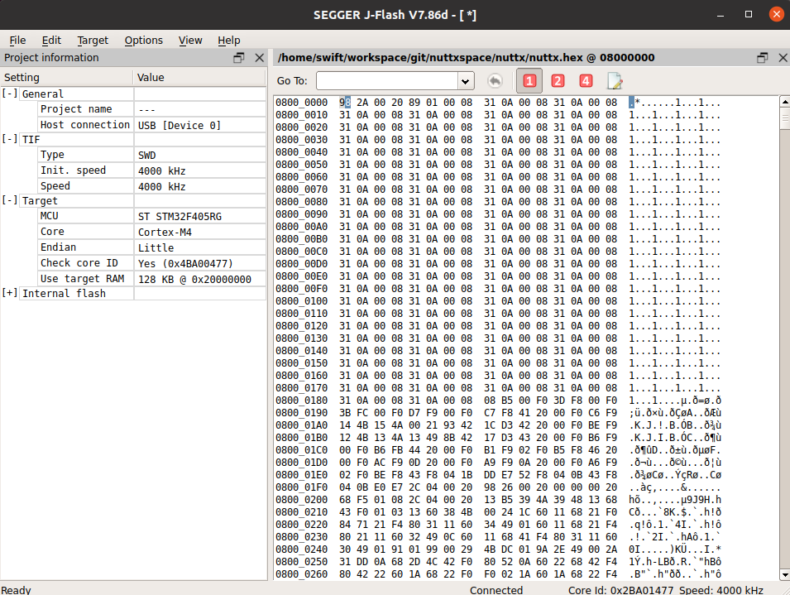Viewport: 790px width, 595px height.
Task: Minimize the J-Flash window
Action: tap(721, 15)
